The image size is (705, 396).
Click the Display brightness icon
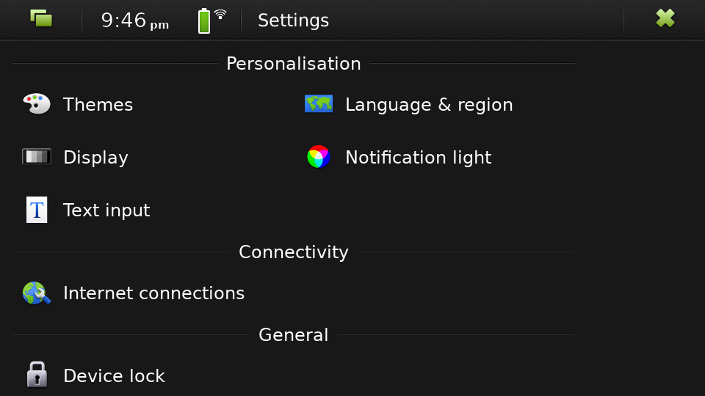pos(37,157)
